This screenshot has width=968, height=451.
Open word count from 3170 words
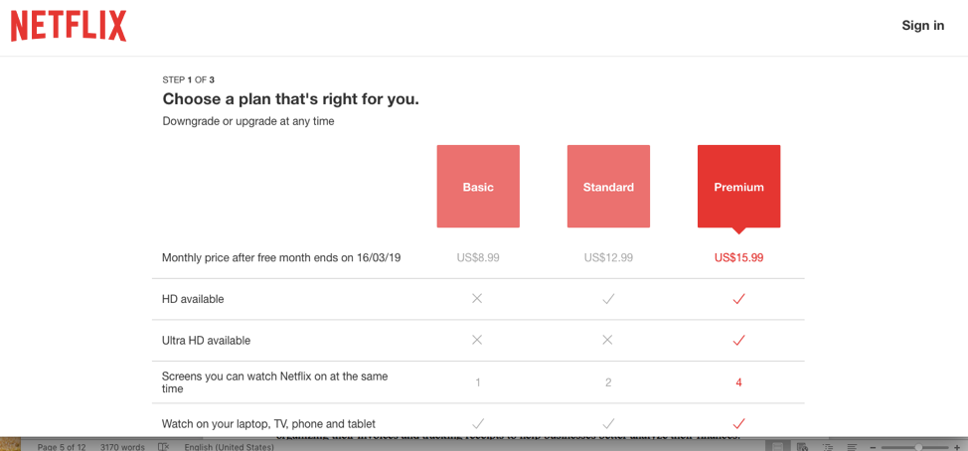coord(122,447)
